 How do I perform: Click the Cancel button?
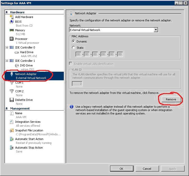[147, 169]
